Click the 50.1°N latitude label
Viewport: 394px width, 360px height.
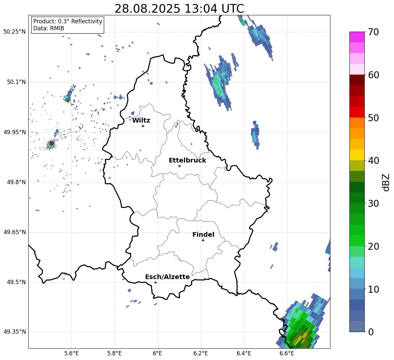(16, 82)
